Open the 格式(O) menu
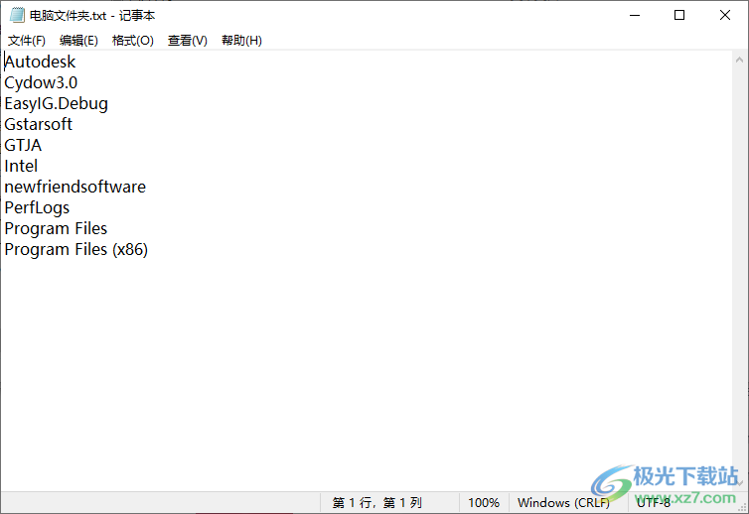 pos(133,41)
